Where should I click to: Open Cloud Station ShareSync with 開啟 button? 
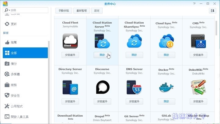pos(134,55)
